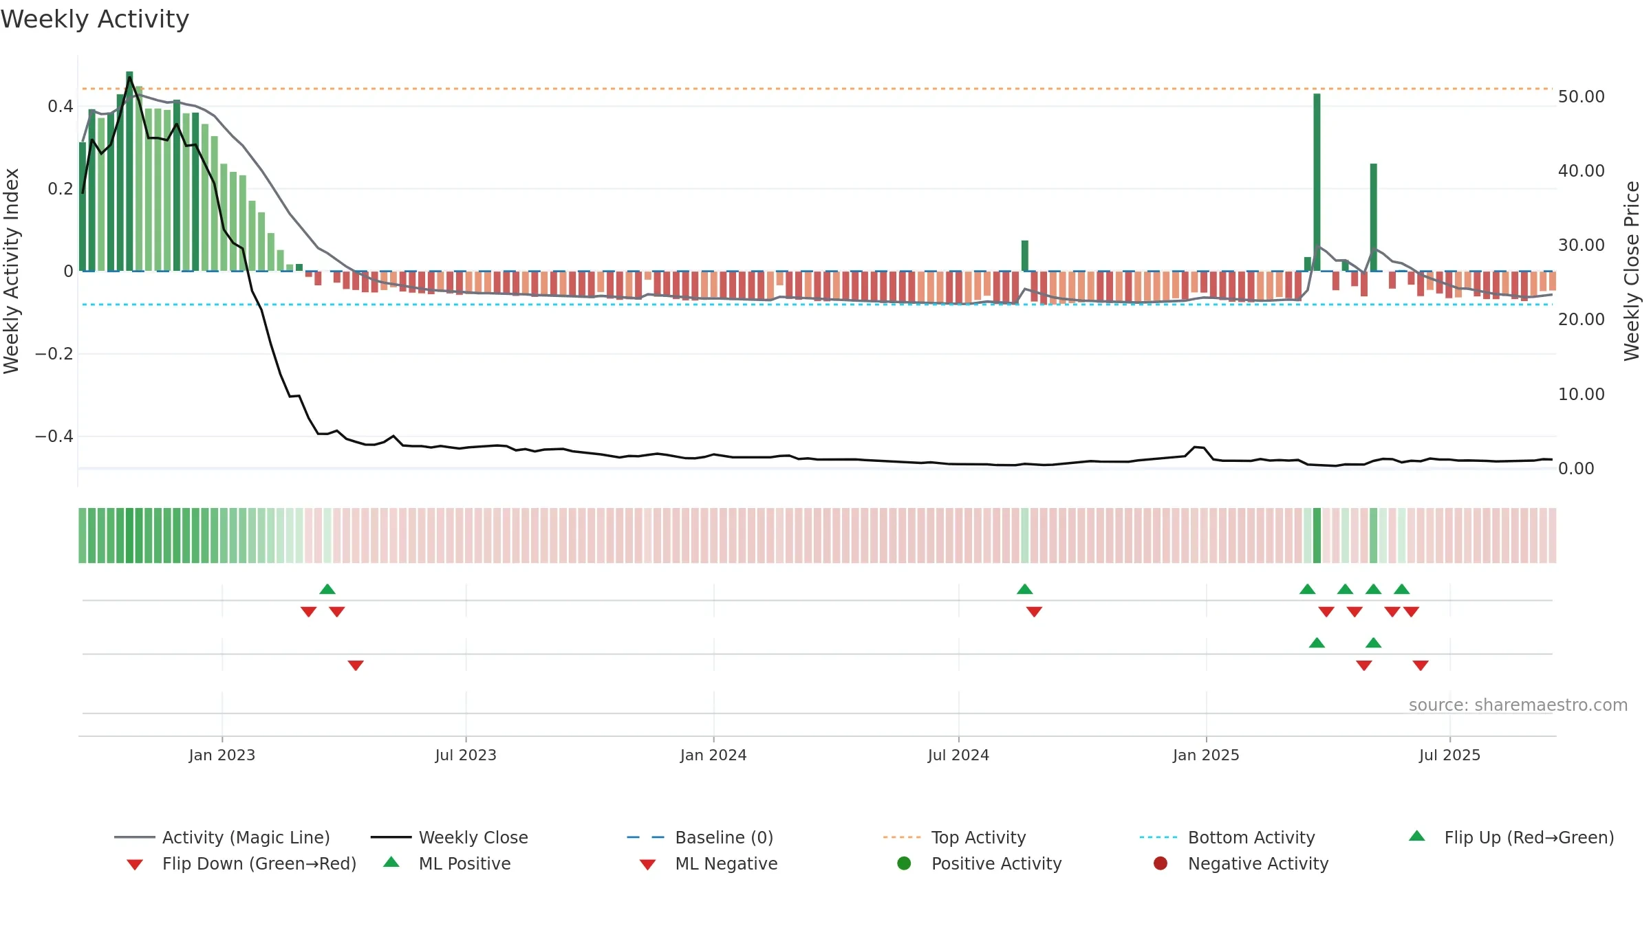Click the green Positive Activity legend dot
Screen dimensions: 1651x928
(x=904, y=863)
